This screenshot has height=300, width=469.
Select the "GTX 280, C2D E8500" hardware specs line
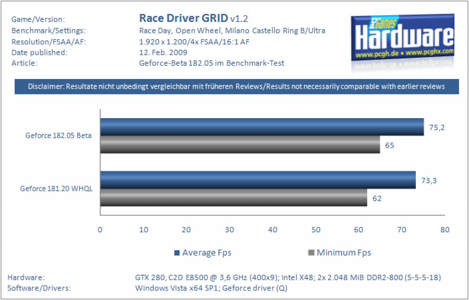click(x=288, y=277)
